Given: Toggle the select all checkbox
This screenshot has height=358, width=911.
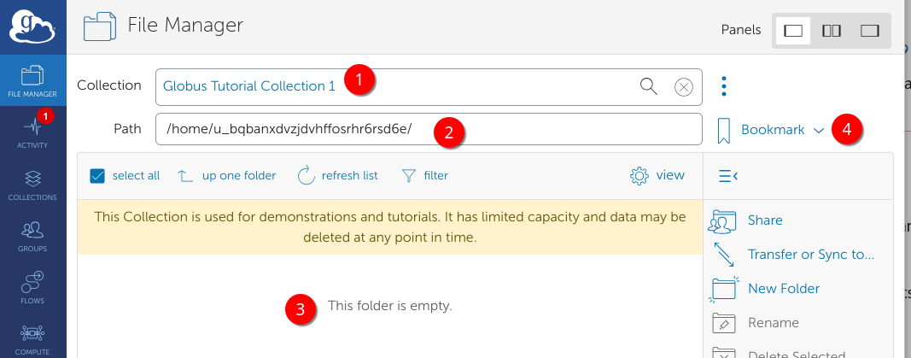Looking at the screenshot, I should click(97, 175).
